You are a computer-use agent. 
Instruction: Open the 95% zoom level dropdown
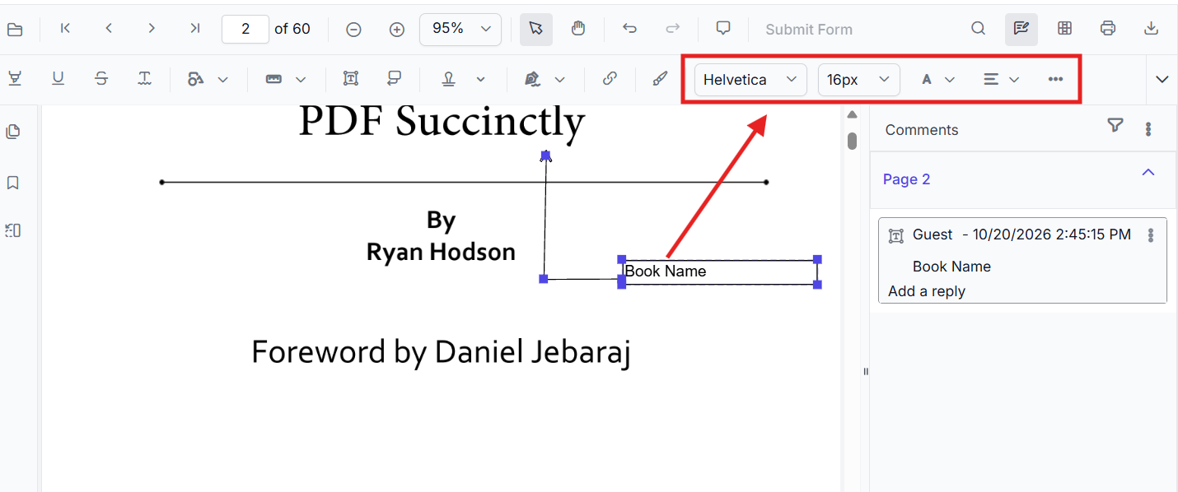tap(461, 29)
